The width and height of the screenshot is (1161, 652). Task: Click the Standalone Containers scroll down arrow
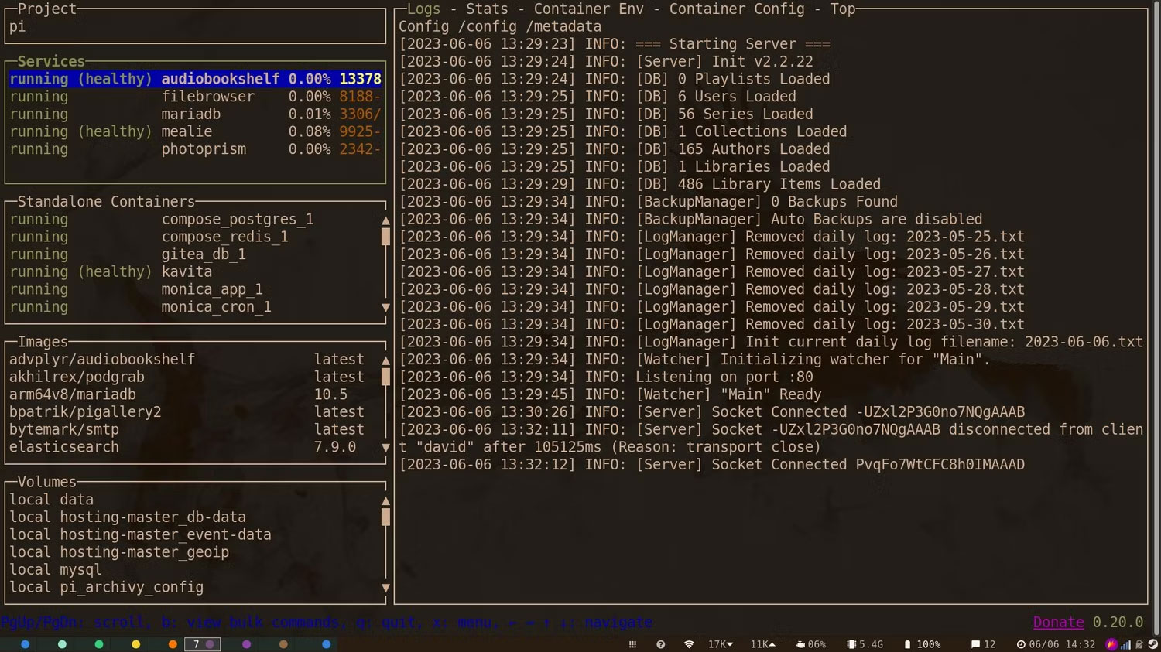pos(385,308)
